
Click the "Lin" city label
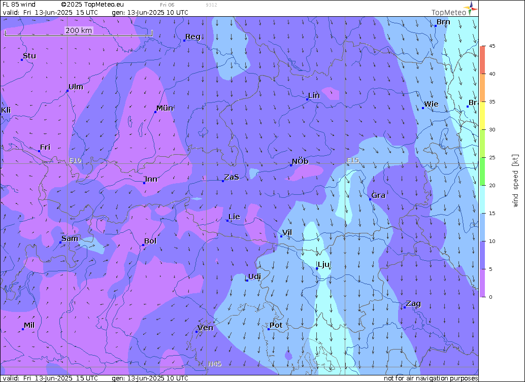314,96
